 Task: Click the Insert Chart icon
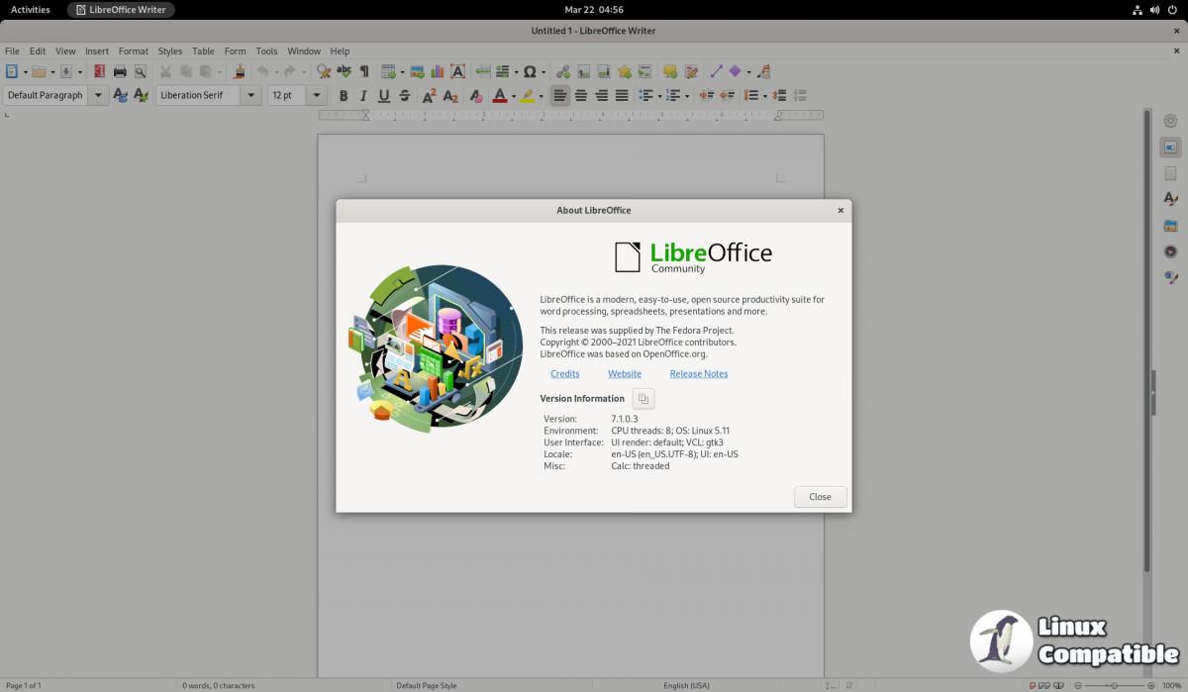(x=437, y=71)
